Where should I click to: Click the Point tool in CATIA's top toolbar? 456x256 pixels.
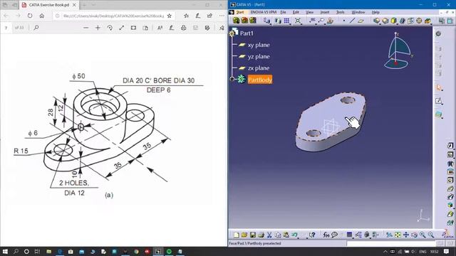coord(343,21)
